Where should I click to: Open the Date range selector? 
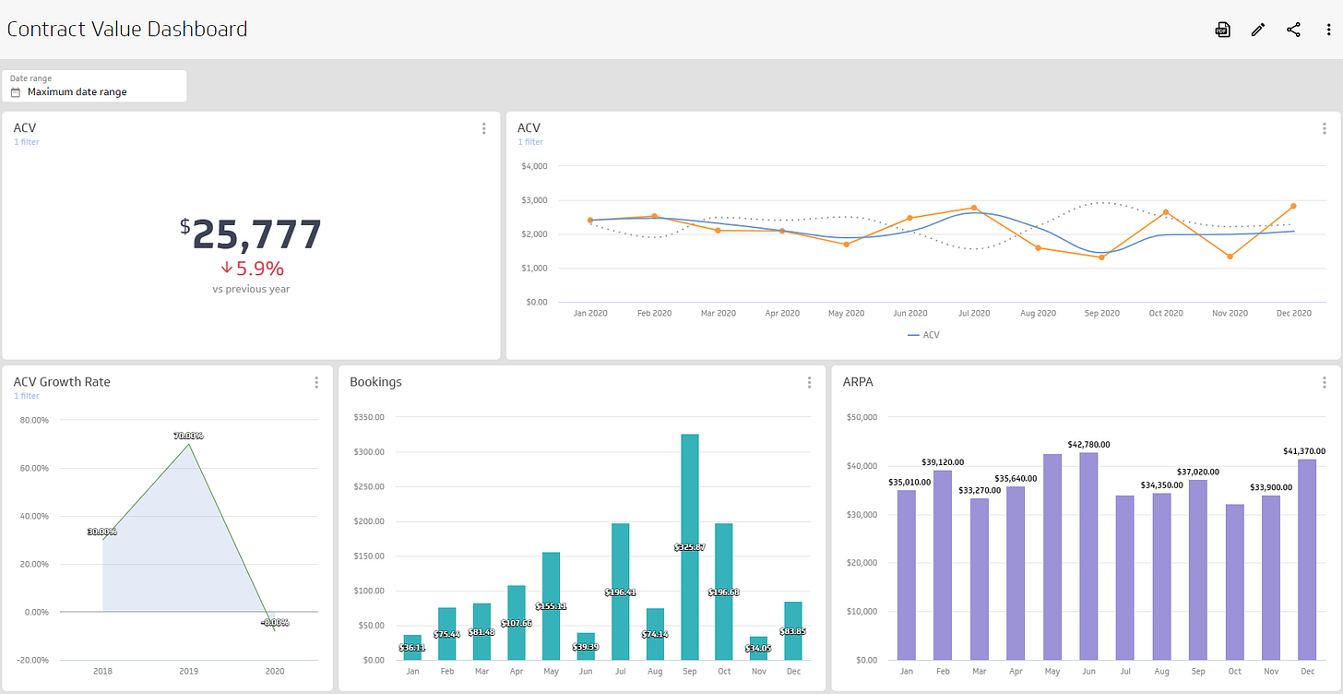(94, 86)
